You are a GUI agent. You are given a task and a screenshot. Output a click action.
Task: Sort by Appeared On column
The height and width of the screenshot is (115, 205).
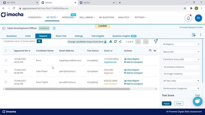point(22,50)
